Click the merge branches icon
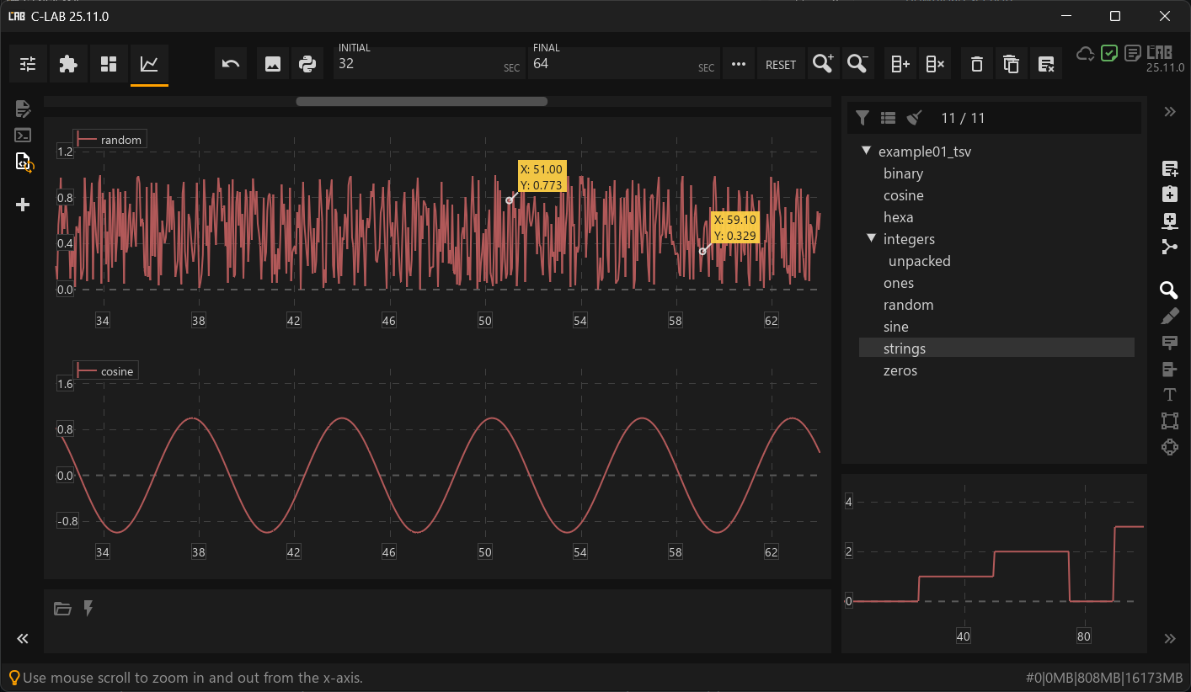1191x692 pixels. click(1170, 247)
